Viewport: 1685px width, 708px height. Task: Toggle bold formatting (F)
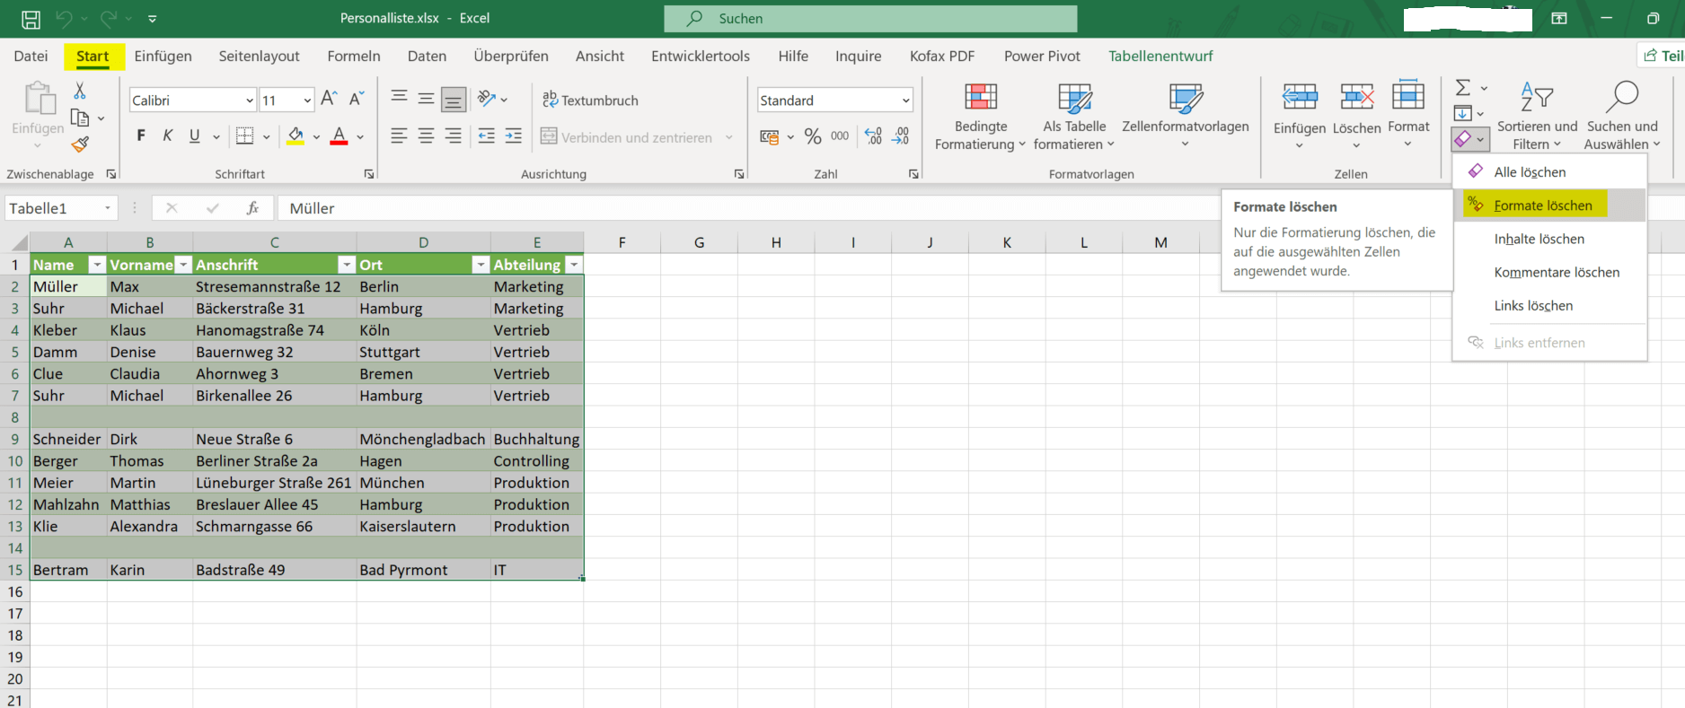141,136
